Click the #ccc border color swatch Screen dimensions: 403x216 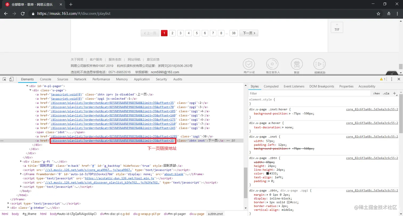pyautogui.click(x=288, y=202)
